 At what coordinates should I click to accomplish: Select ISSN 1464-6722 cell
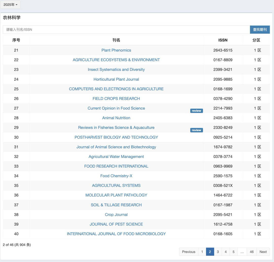[x=223, y=195]
